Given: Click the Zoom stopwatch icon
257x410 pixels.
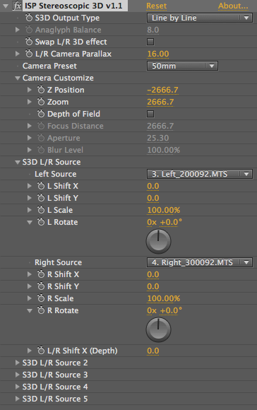Looking at the screenshot, I should [41, 102].
